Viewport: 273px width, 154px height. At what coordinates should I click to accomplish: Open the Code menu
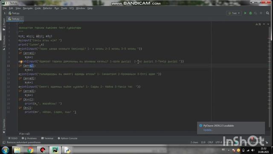point(38,8)
